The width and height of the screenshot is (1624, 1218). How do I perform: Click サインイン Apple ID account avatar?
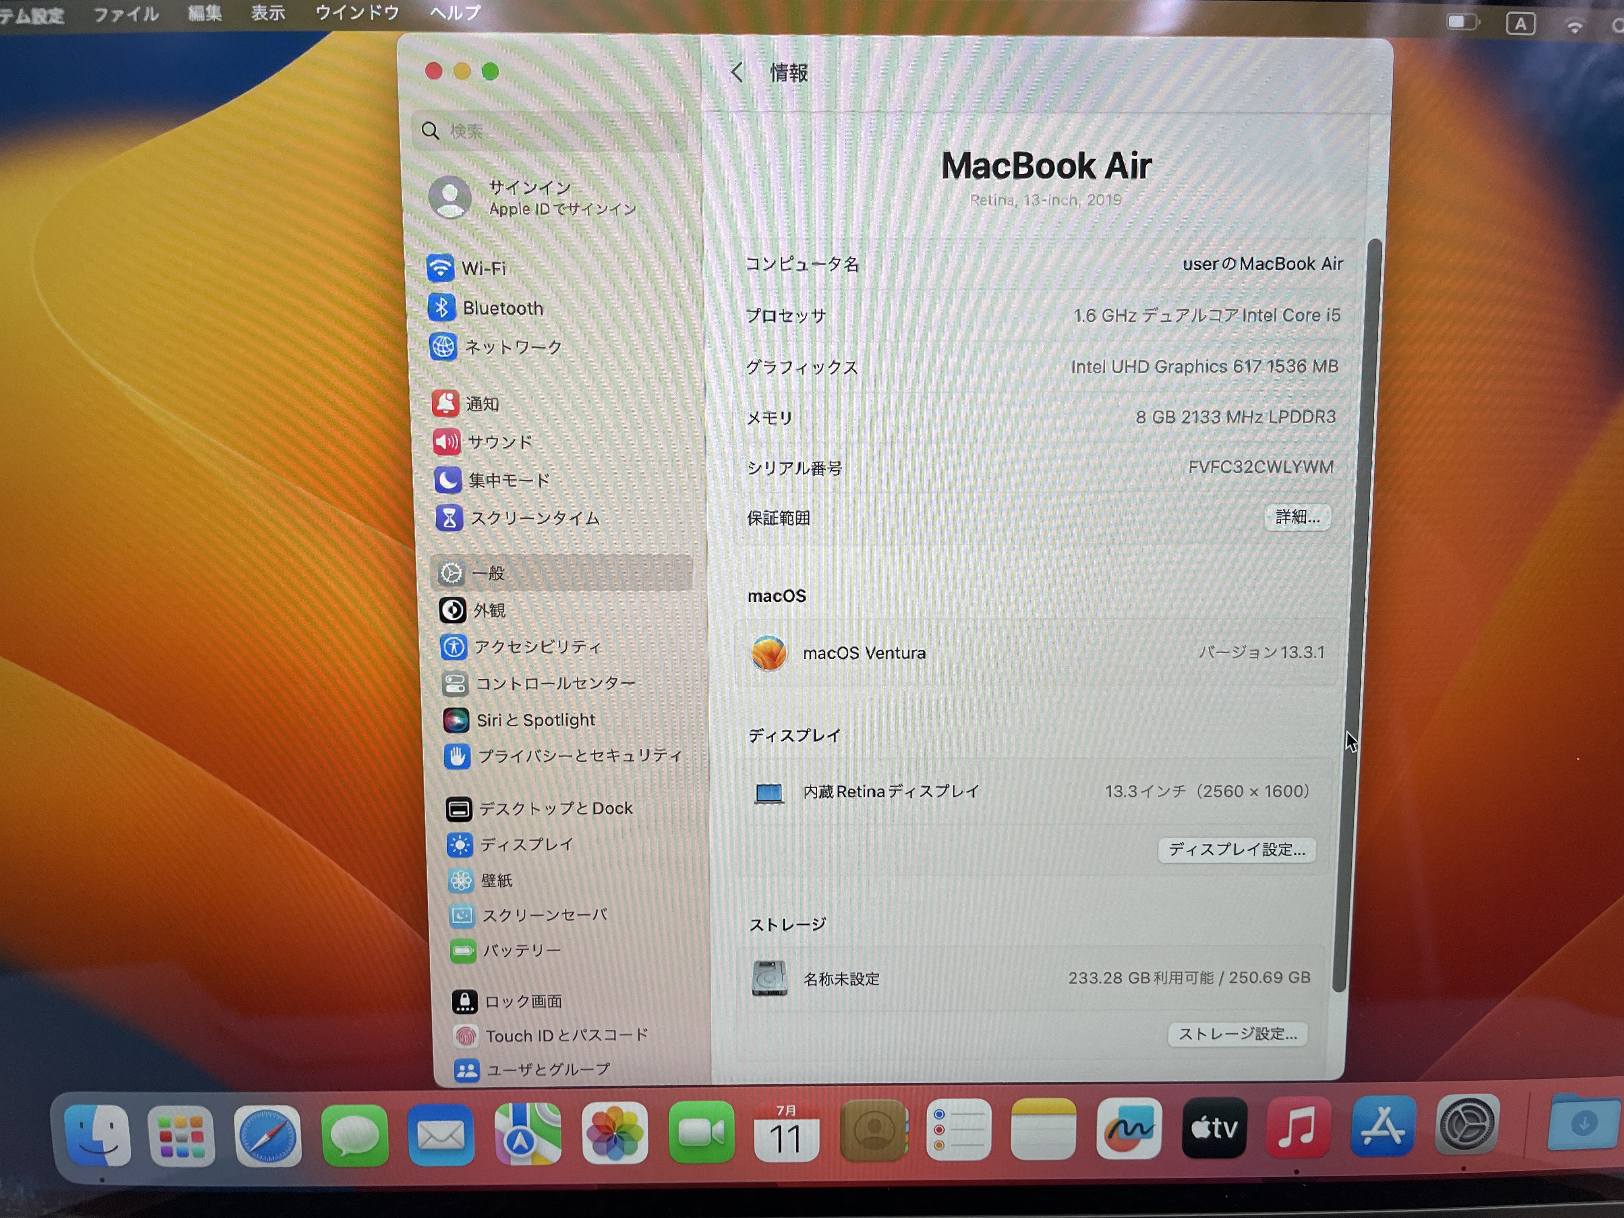point(449,197)
